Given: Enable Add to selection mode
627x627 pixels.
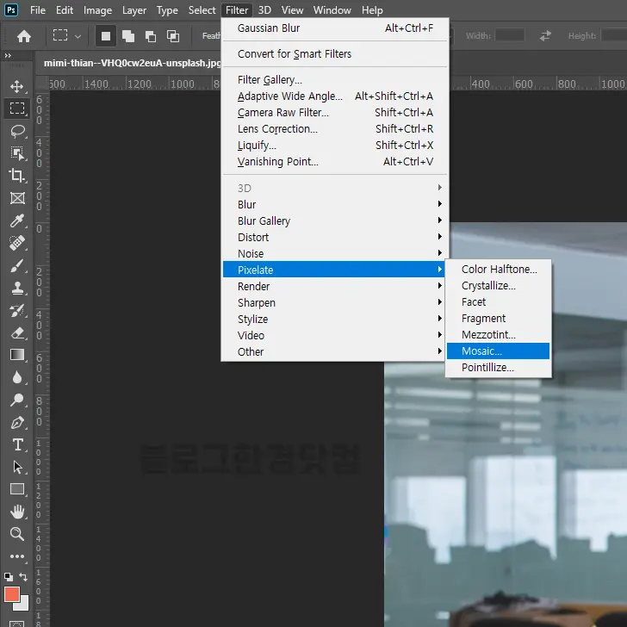Looking at the screenshot, I should (128, 36).
